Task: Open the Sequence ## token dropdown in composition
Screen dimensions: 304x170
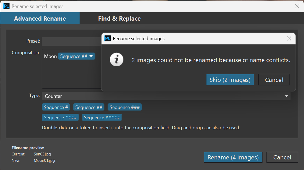Action: pos(91,56)
